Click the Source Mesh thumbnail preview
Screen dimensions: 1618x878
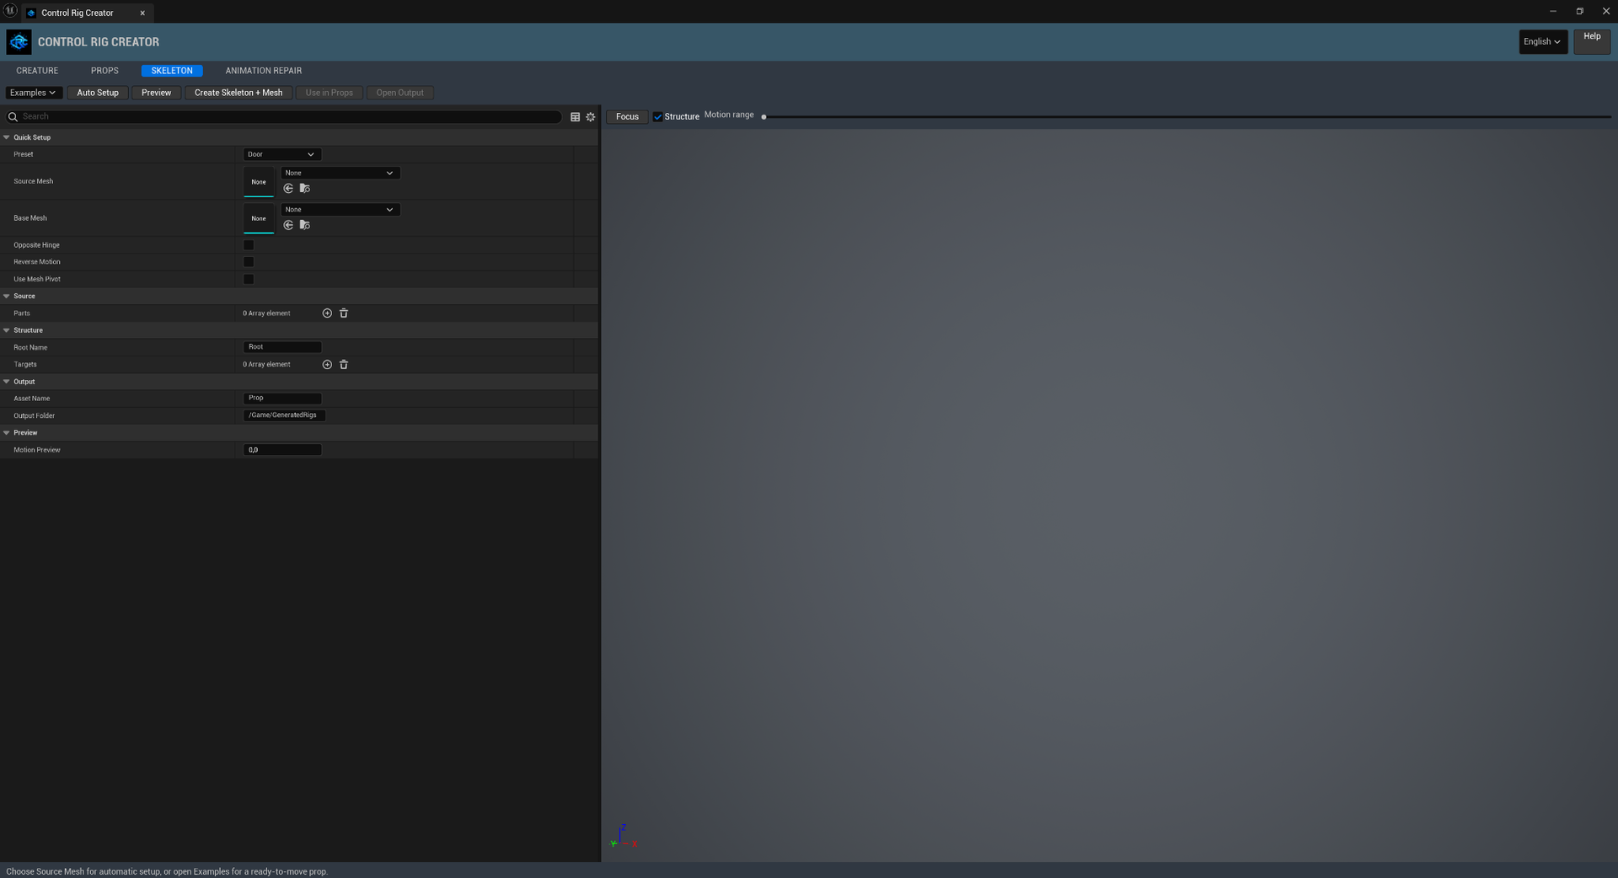click(259, 182)
